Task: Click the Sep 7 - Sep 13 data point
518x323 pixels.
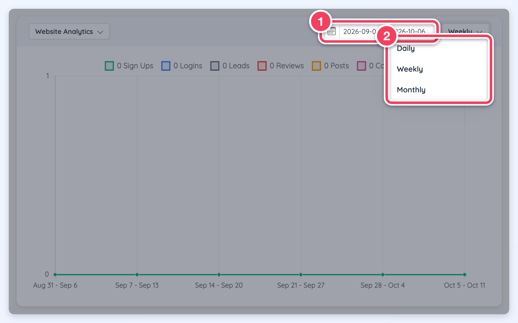Action: (137, 275)
